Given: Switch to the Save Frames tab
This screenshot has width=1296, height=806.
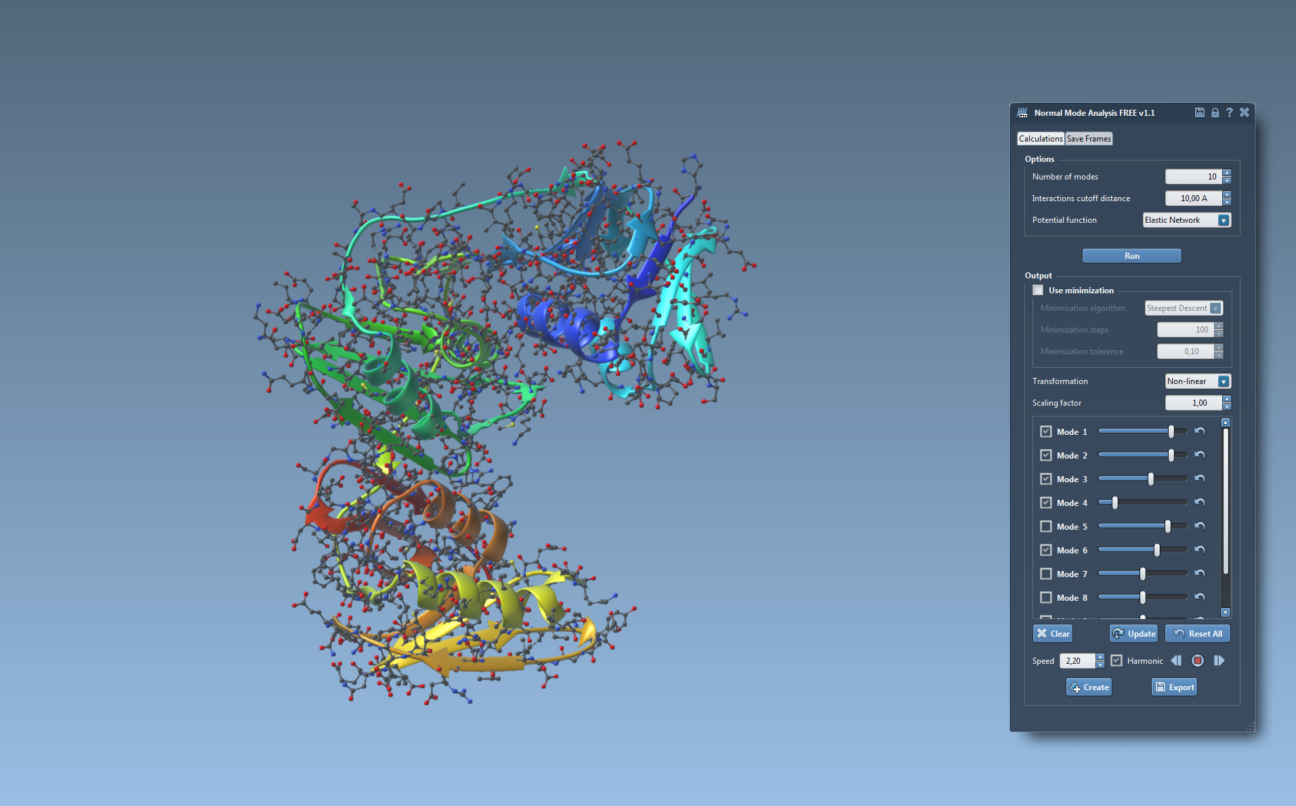Looking at the screenshot, I should click(1089, 139).
